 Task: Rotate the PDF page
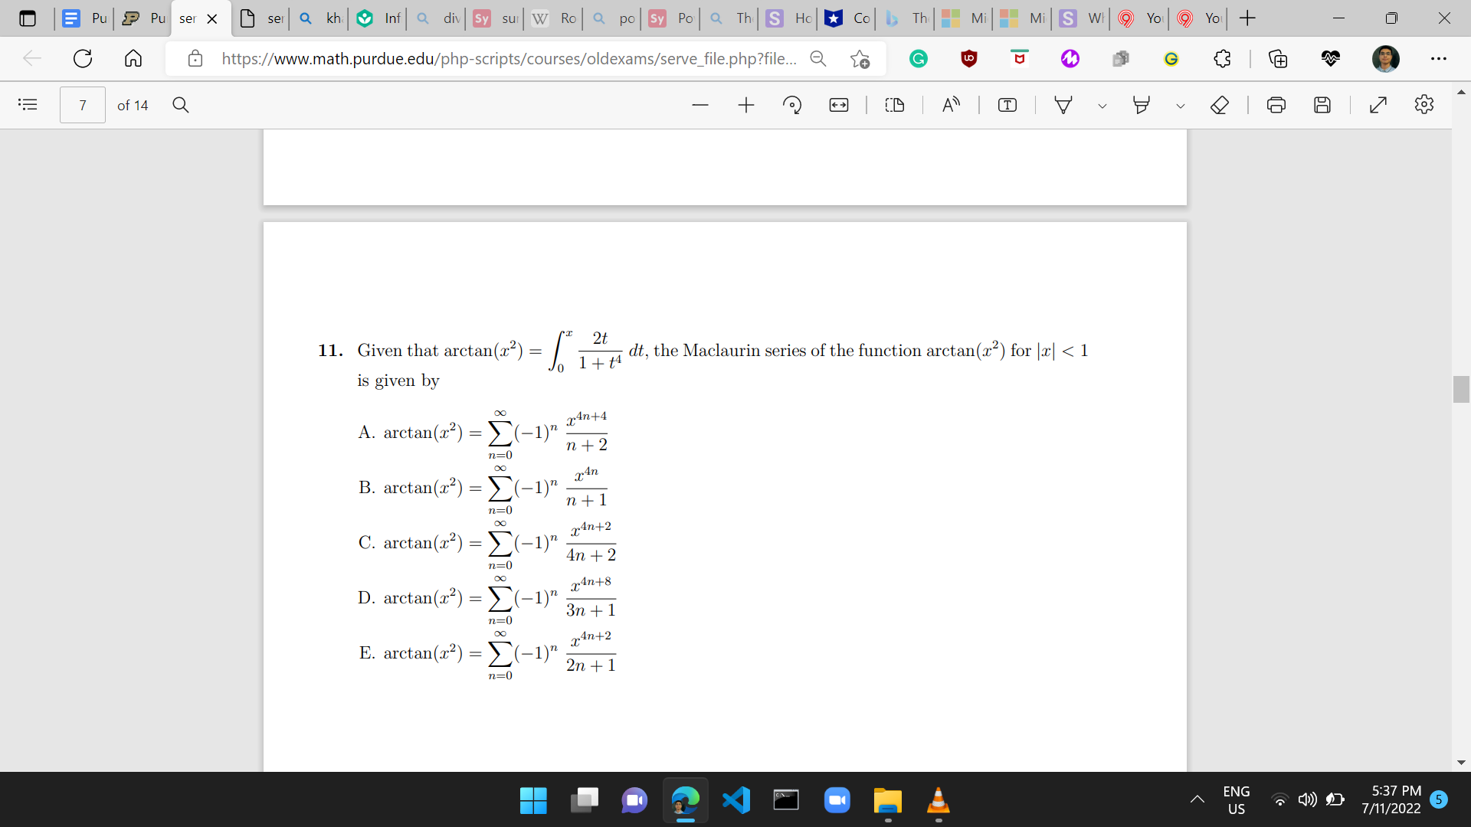(x=792, y=105)
